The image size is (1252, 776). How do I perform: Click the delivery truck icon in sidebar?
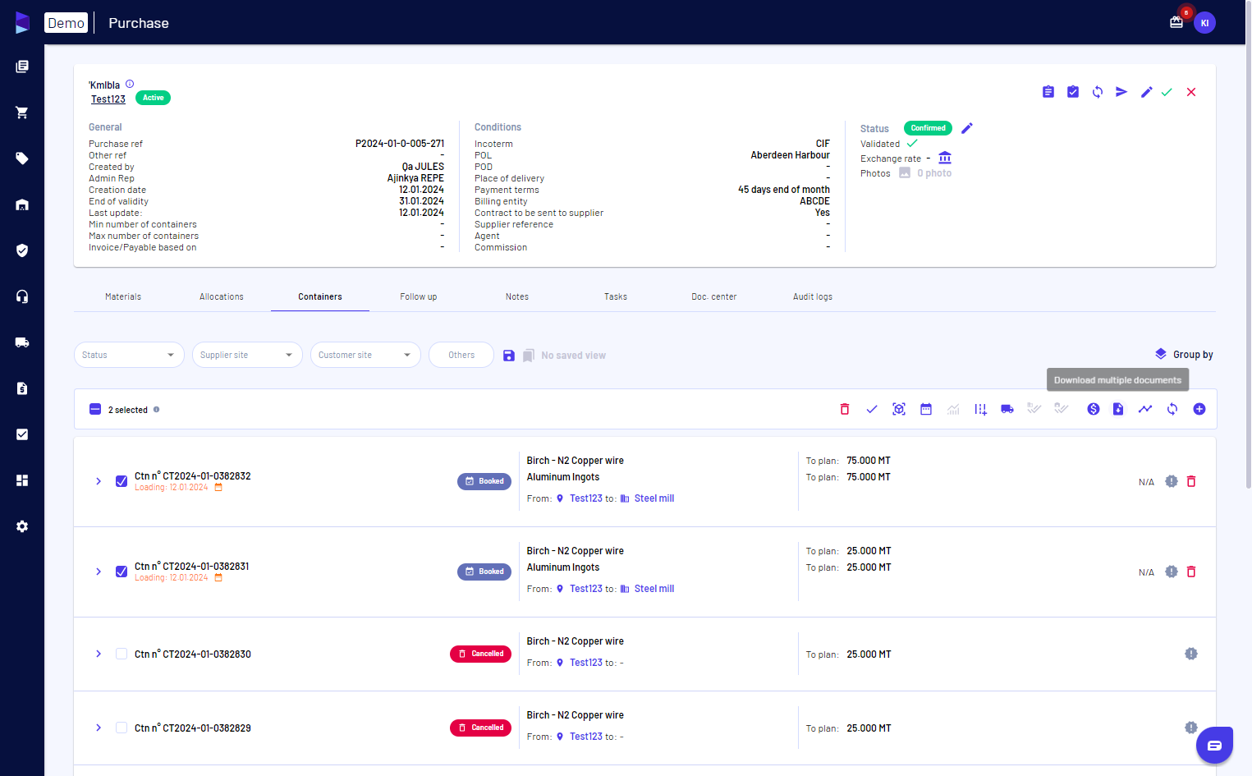point(22,342)
